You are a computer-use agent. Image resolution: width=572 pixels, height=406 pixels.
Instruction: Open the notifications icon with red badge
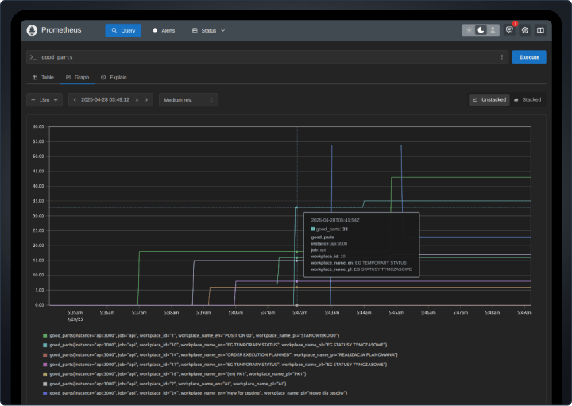click(509, 30)
